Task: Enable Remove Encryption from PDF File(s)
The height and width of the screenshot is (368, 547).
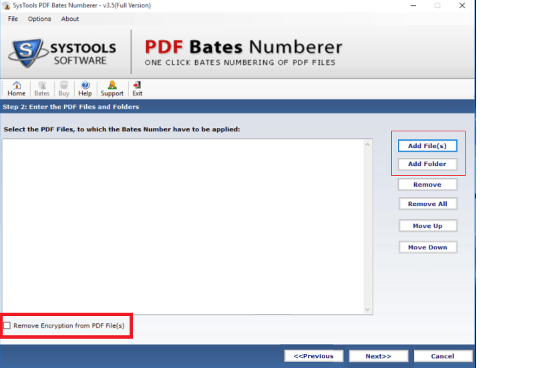Action: tap(7, 325)
